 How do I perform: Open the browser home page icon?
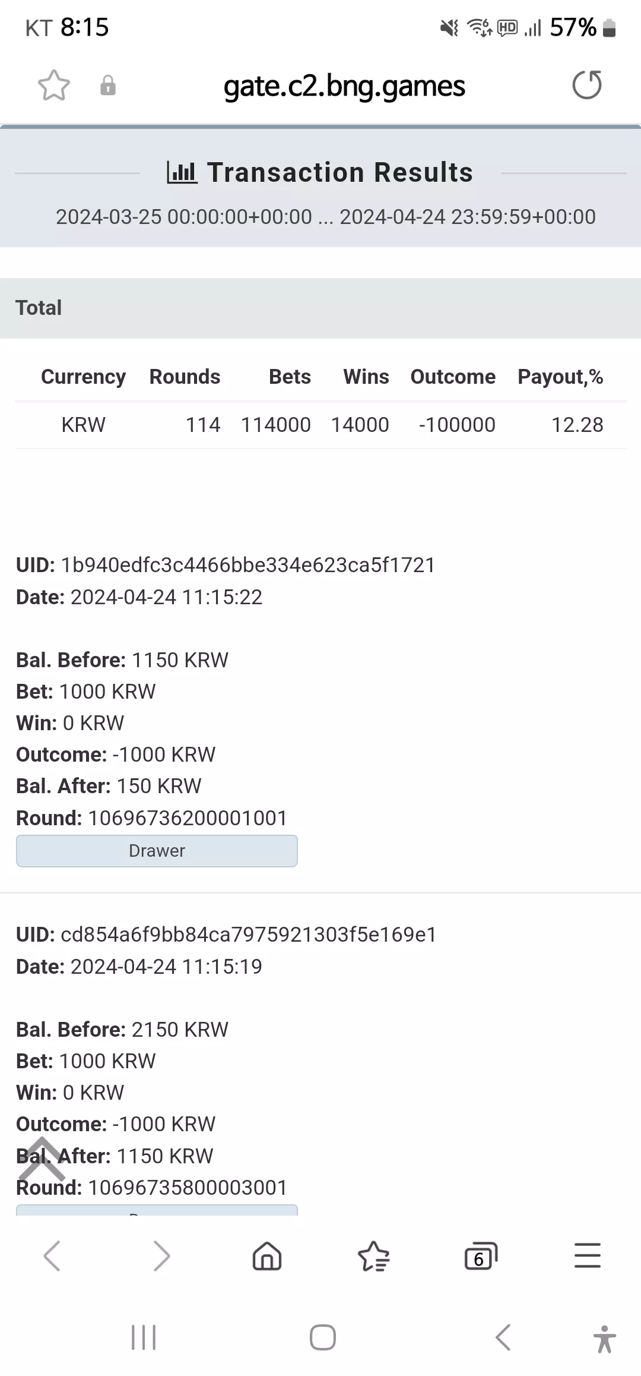pyautogui.click(x=267, y=1256)
